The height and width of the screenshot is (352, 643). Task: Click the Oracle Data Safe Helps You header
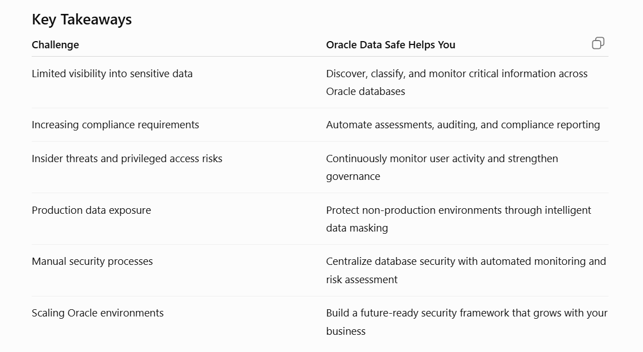390,44
